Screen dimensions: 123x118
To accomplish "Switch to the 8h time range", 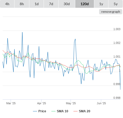I will click(22, 4).
